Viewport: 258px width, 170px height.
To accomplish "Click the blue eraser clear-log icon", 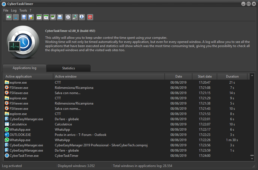I will coord(16,17).
